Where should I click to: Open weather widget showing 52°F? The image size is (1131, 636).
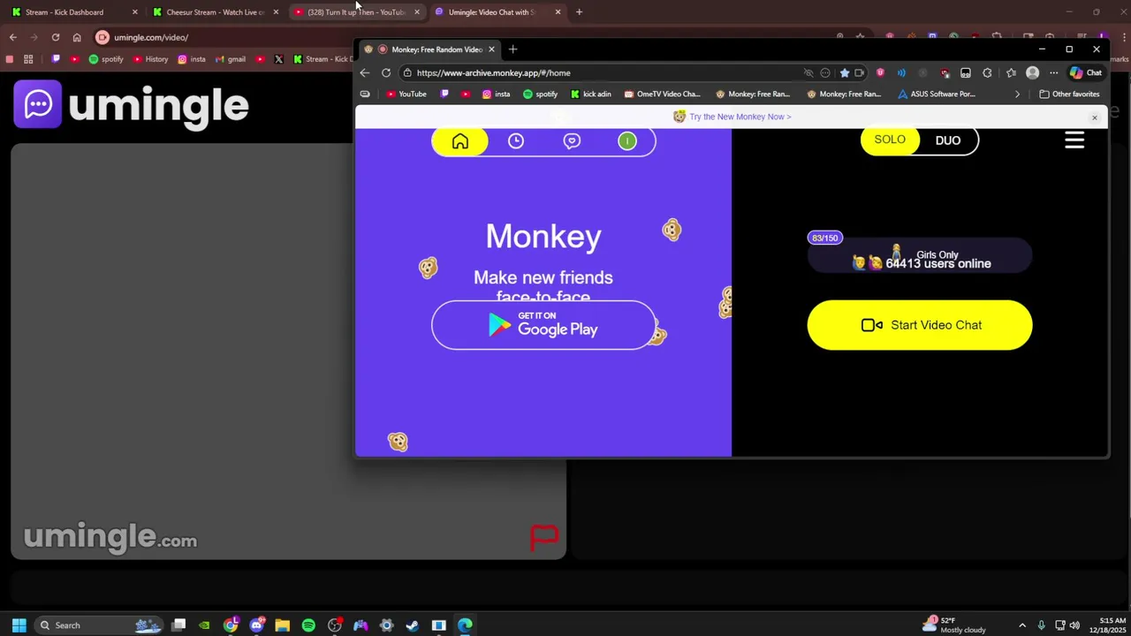point(953,625)
